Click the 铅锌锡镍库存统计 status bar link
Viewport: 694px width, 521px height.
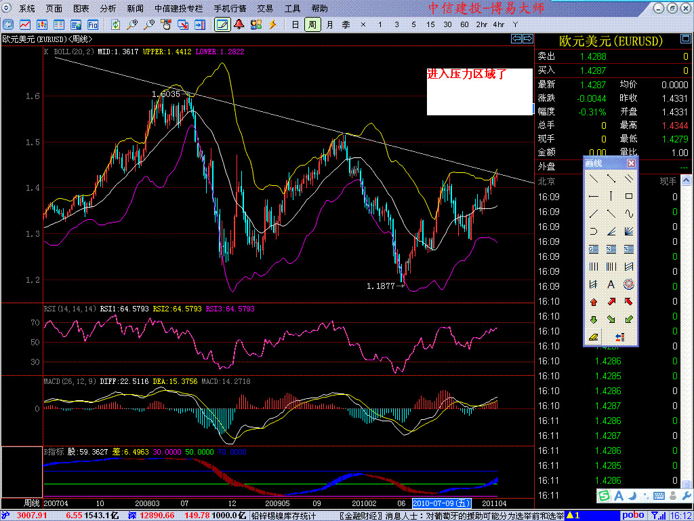[283, 516]
